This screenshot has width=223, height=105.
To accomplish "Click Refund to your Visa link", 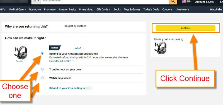I will [67, 88].
